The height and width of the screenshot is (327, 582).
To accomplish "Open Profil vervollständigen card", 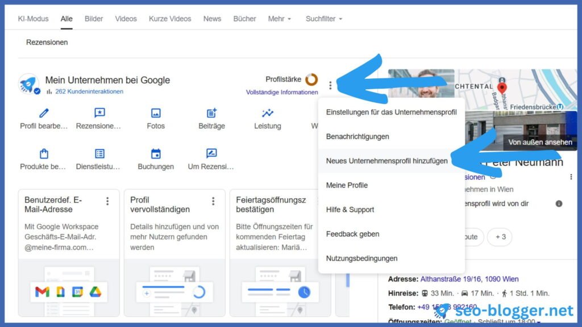I will click(x=174, y=253).
